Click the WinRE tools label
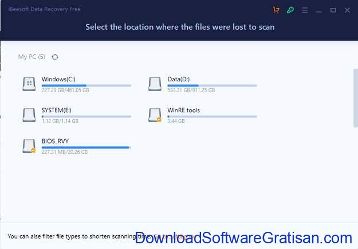The width and height of the screenshot is (358, 249). click(x=183, y=110)
